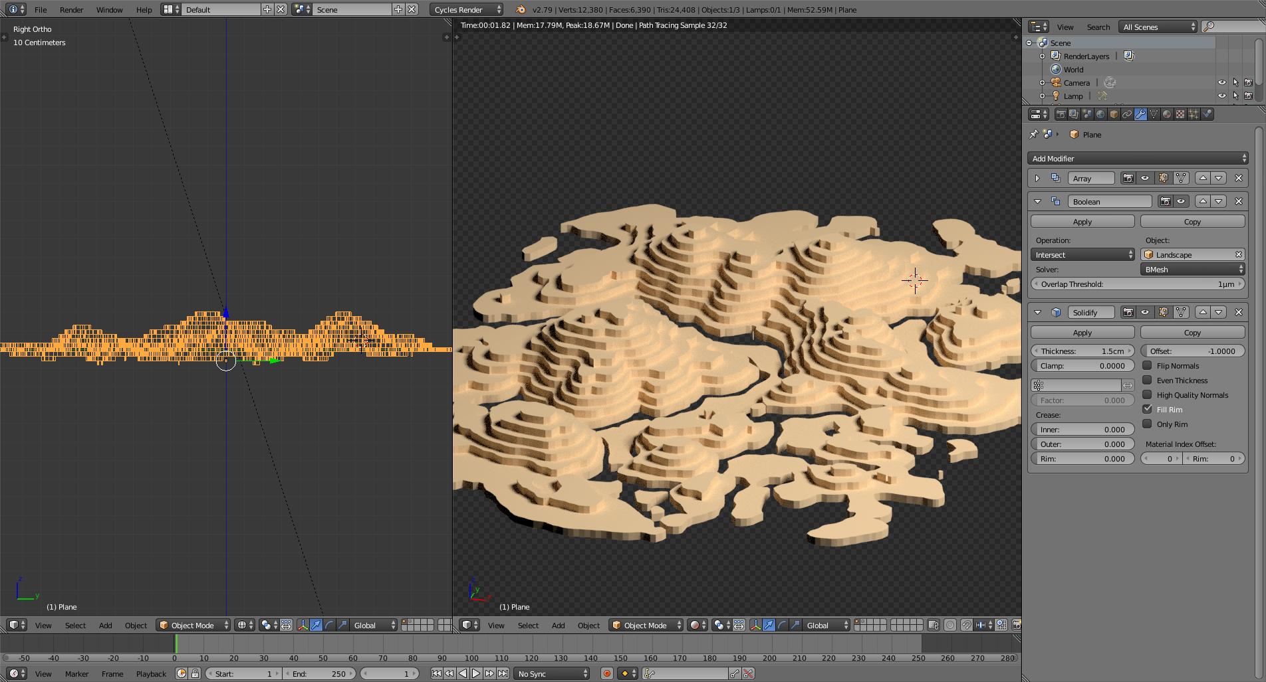Open the Help menu

(x=144, y=9)
